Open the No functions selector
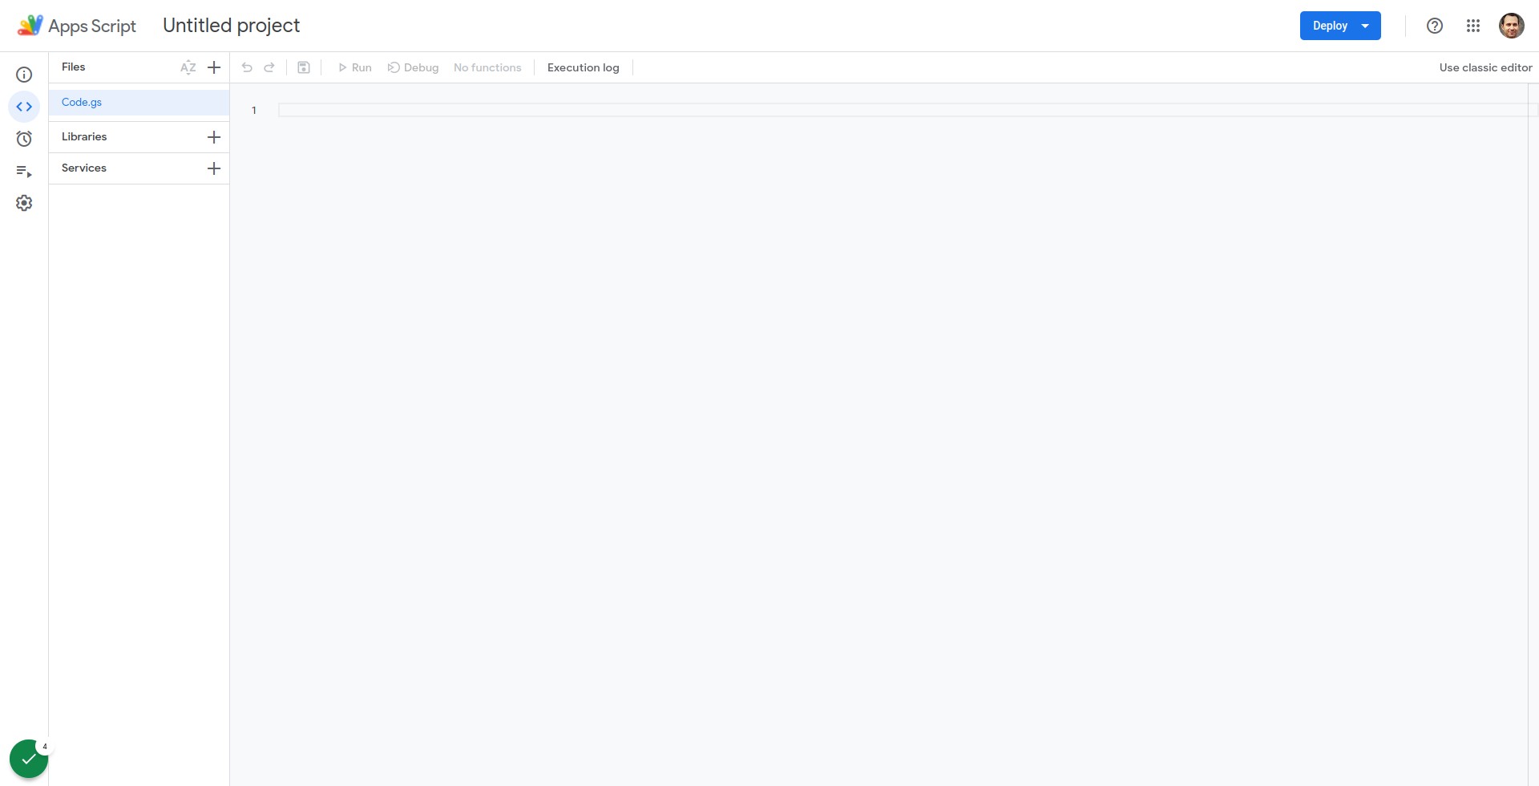 click(x=487, y=67)
